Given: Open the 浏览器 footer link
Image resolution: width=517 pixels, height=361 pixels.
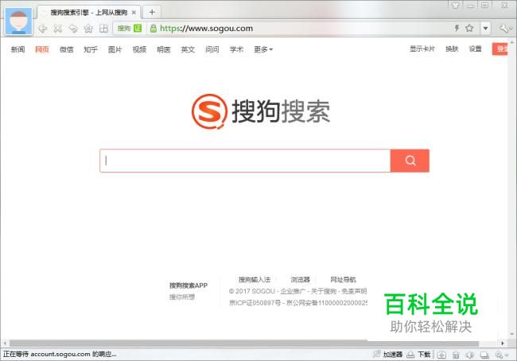Looking at the screenshot, I should coord(300,280).
